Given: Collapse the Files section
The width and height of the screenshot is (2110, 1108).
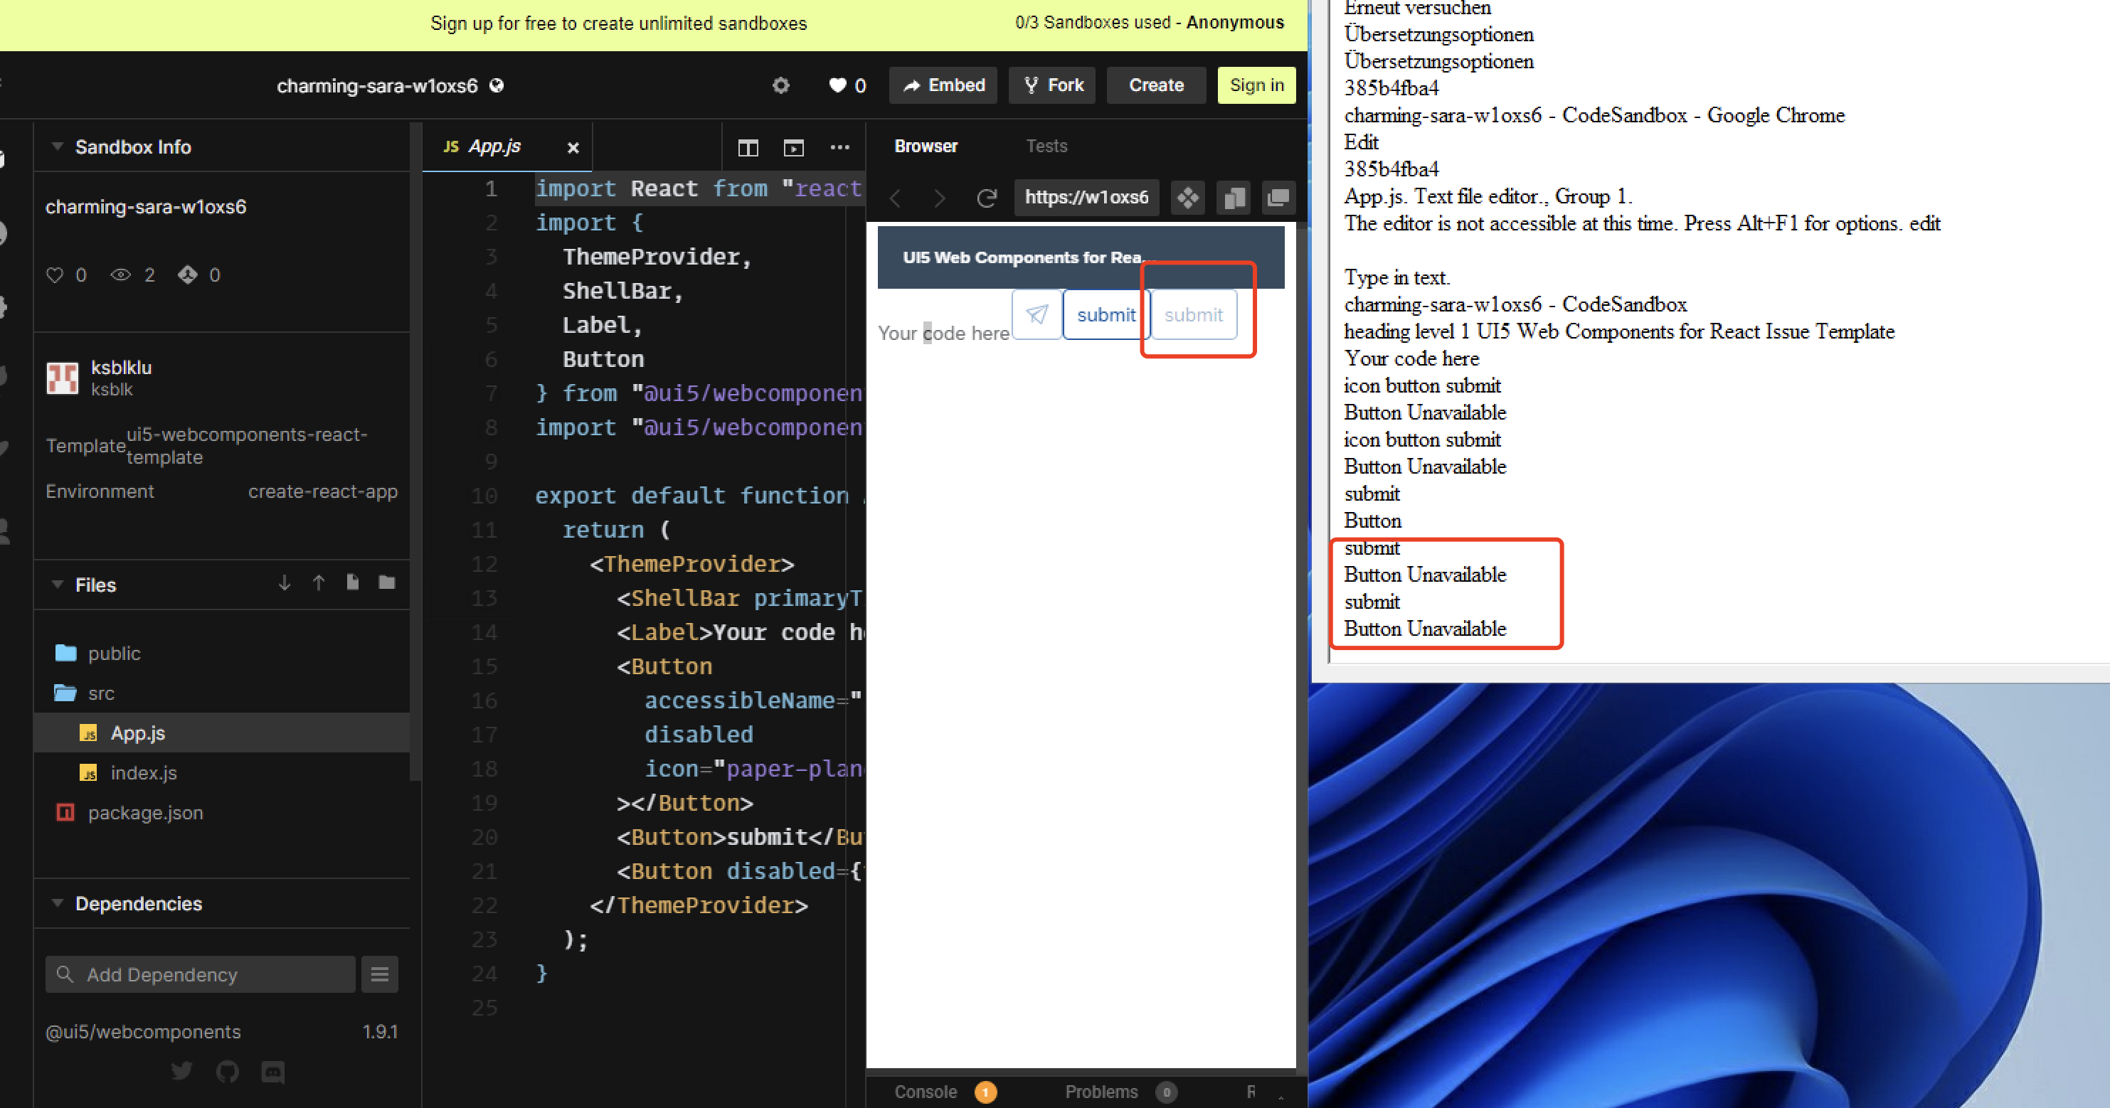Looking at the screenshot, I should [x=56, y=584].
